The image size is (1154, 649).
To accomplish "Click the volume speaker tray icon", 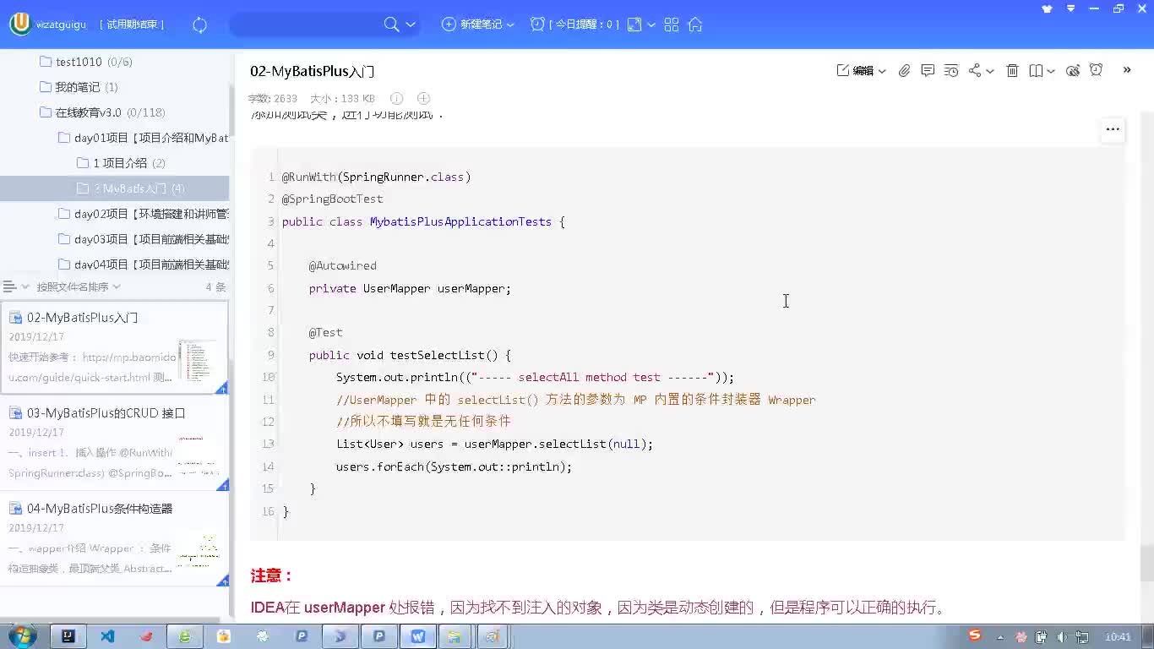I will (1061, 636).
